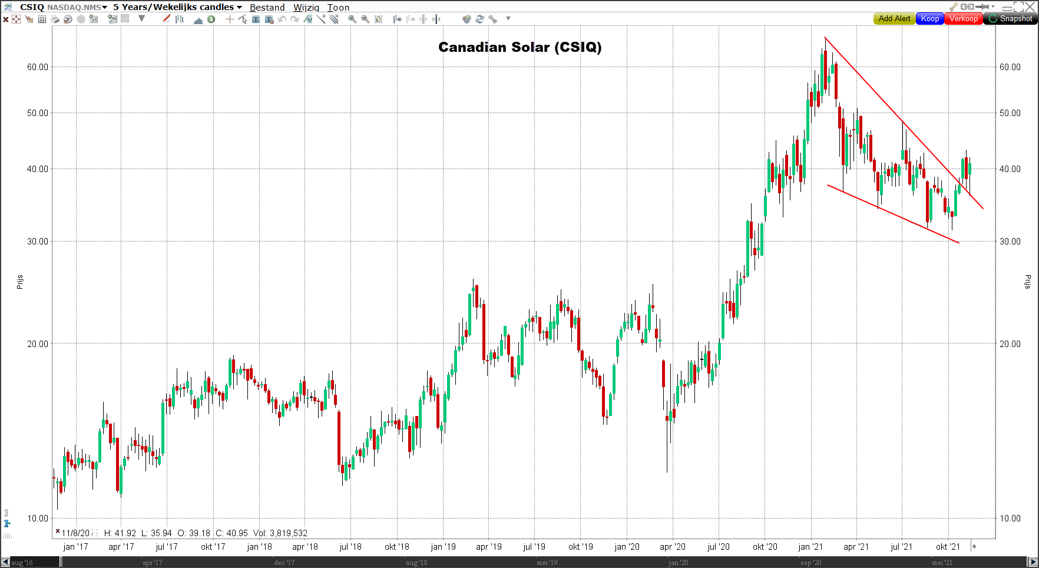Click the Canadian Solar (CSIQ) chart title

520,47
